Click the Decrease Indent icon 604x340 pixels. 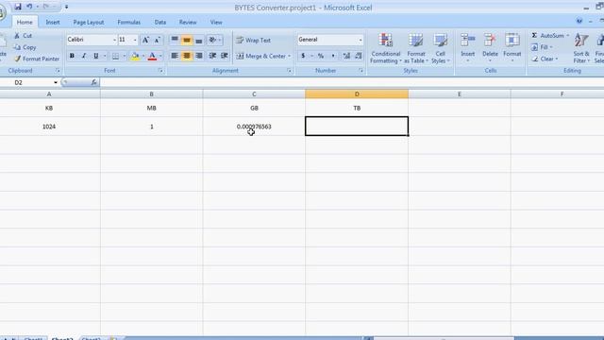(212, 57)
